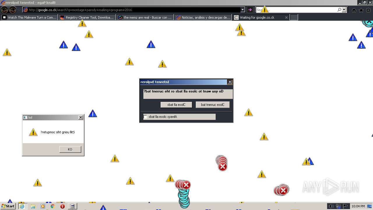Tick the 'sbat lla esolc syawlA' checkbox
Screen dimensions: 373x210
pyautogui.click(x=145, y=117)
